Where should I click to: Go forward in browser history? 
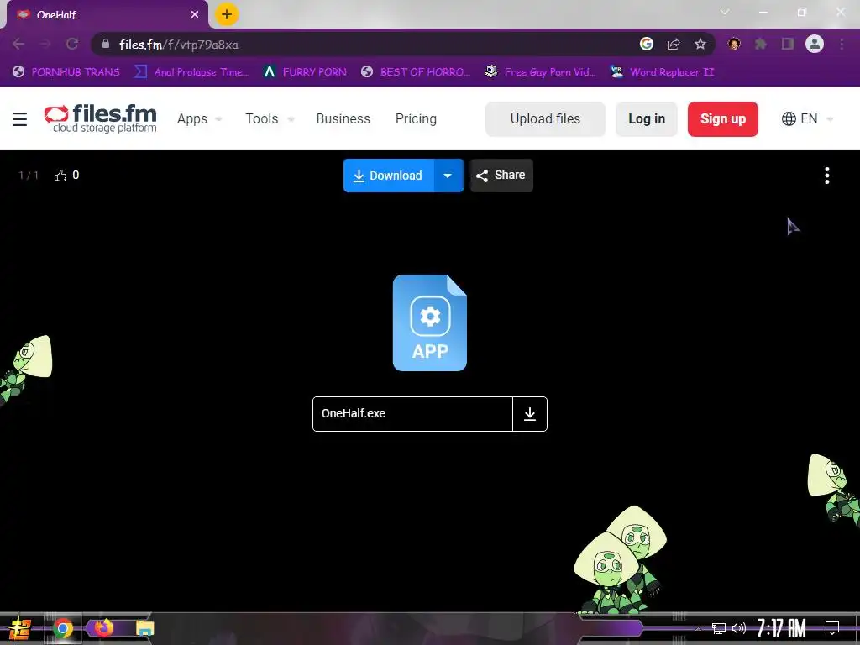coord(45,44)
